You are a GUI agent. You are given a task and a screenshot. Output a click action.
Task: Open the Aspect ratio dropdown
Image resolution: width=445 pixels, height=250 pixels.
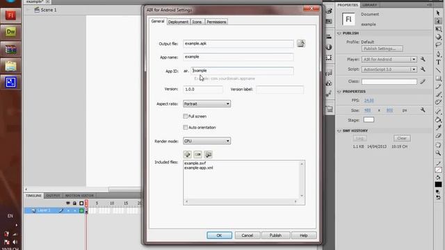click(x=207, y=103)
